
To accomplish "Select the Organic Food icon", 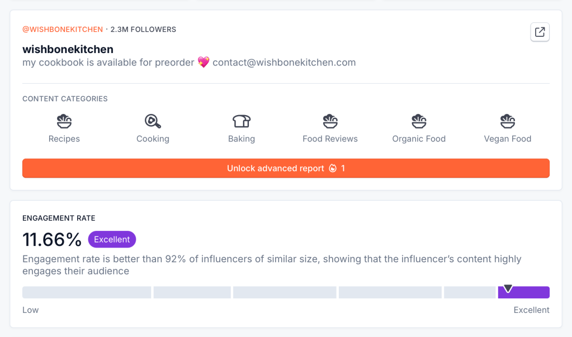I will [x=419, y=121].
